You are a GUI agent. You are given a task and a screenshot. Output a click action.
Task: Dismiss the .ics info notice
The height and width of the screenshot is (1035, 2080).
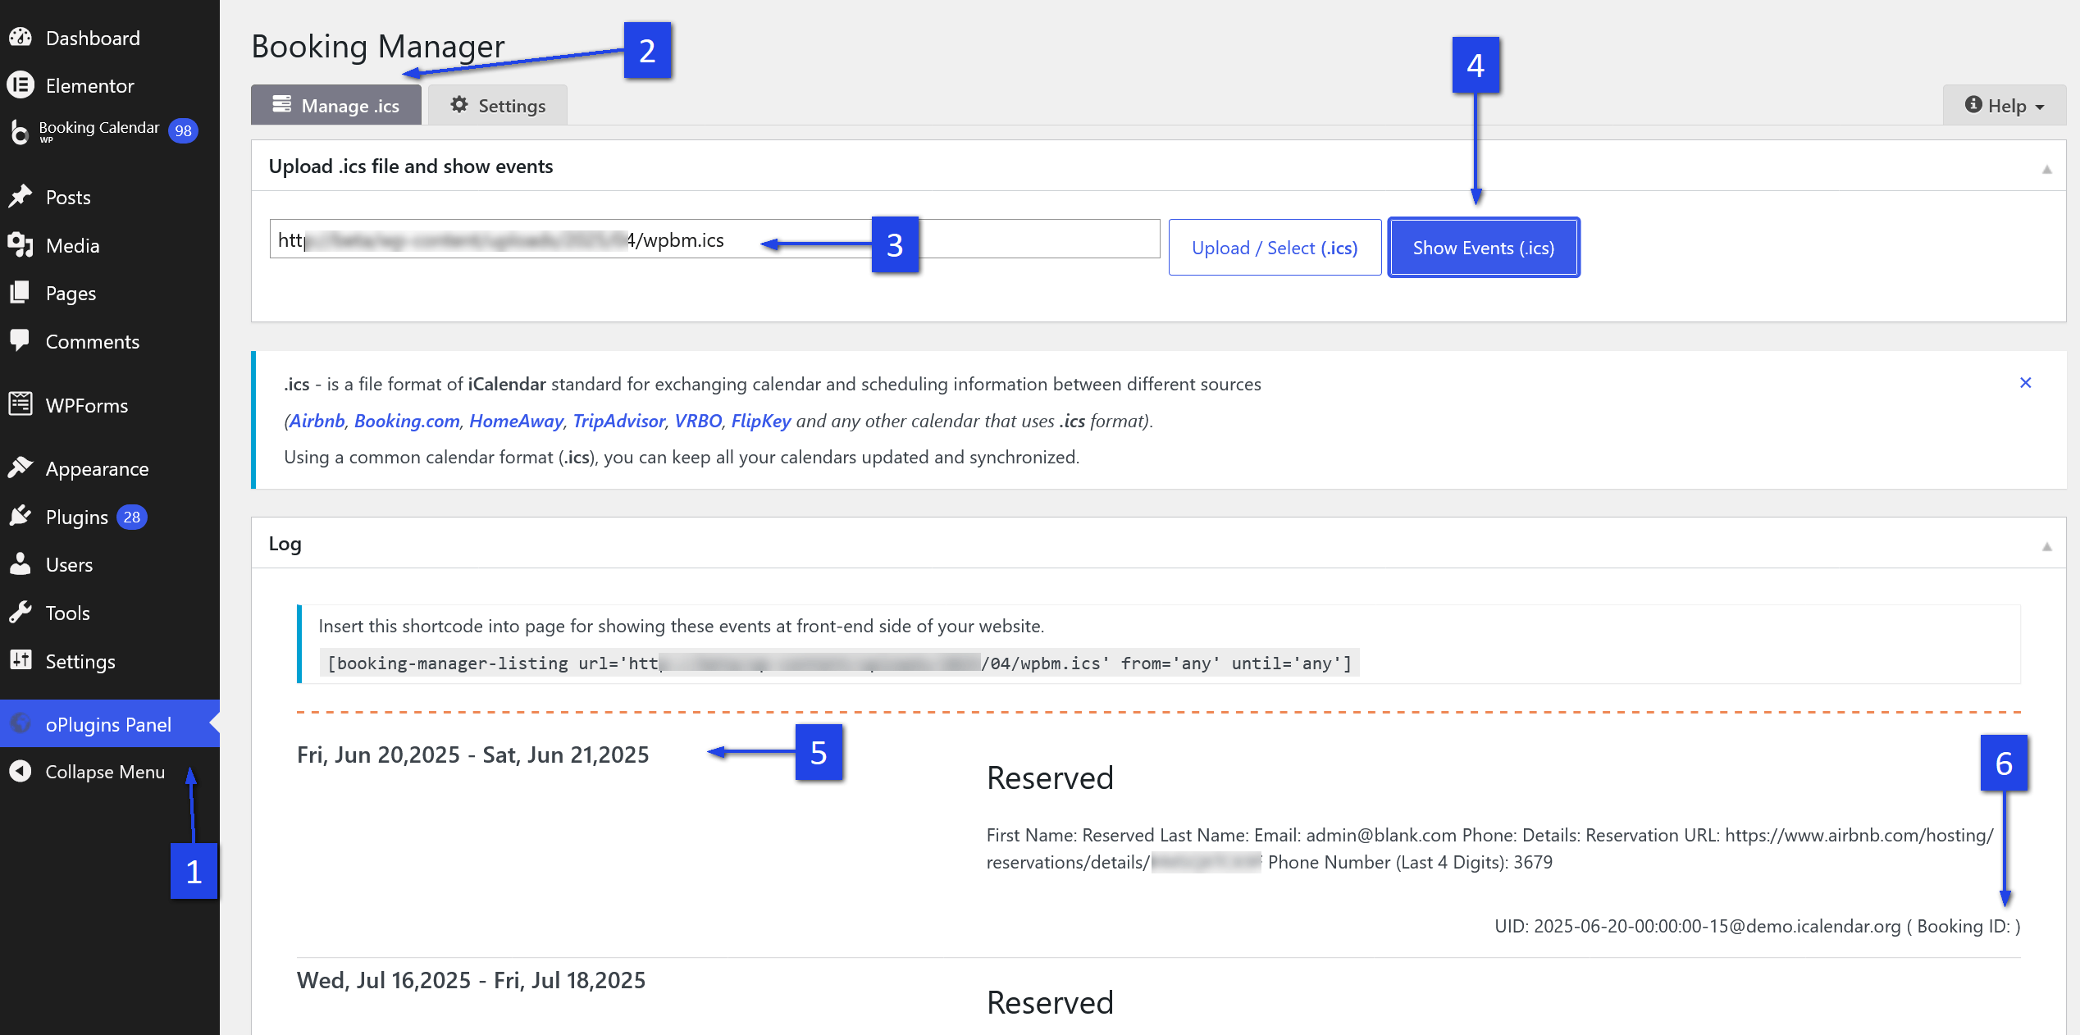(2025, 383)
